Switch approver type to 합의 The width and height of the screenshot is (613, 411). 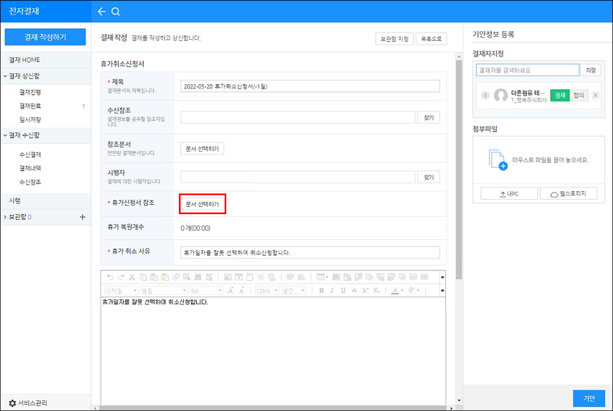(x=579, y=95)
